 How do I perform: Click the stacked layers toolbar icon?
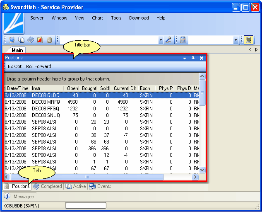[x=31, y=40]
